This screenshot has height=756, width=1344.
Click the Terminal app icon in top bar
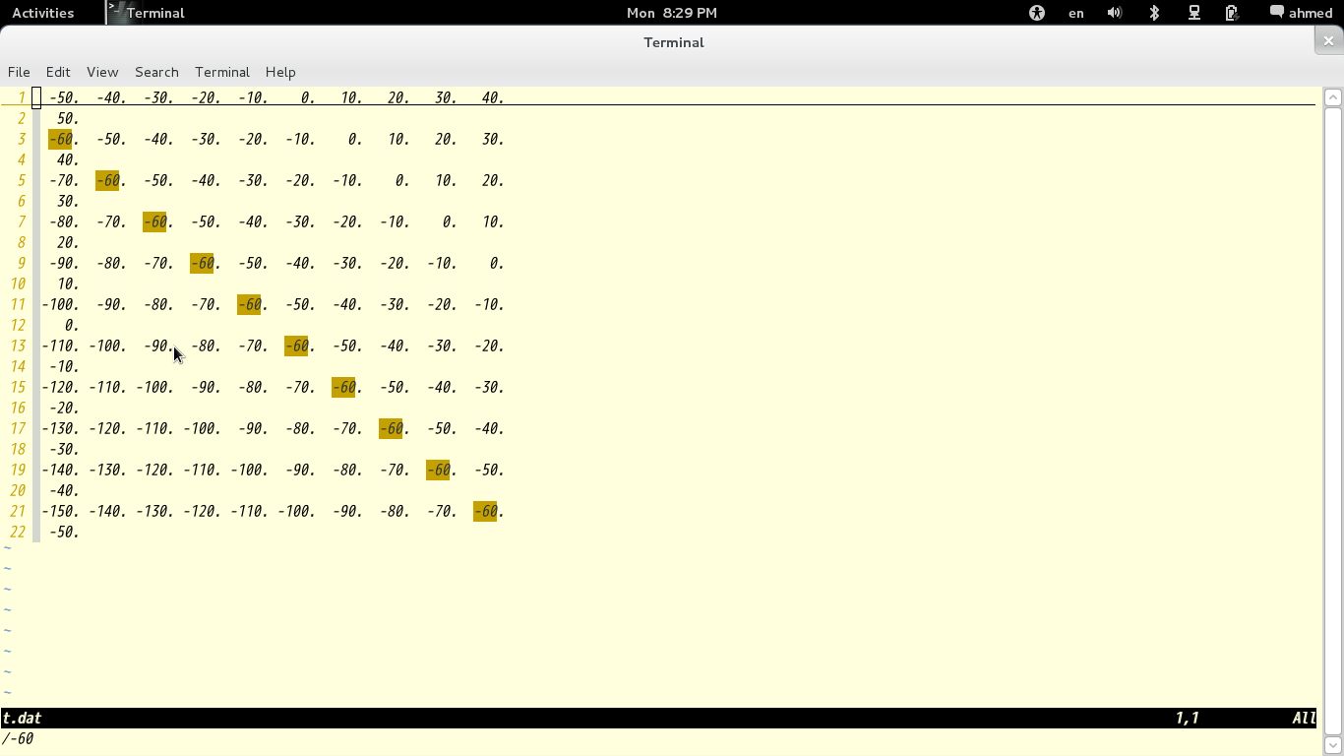(117, 13)
